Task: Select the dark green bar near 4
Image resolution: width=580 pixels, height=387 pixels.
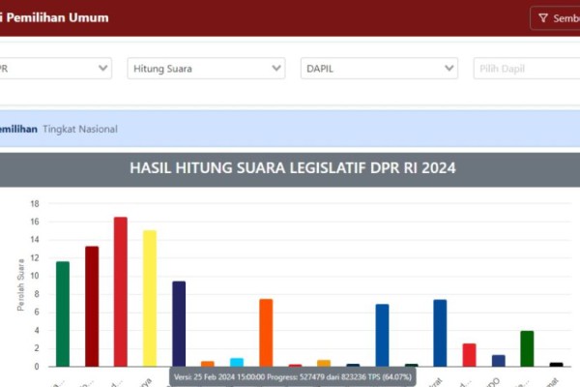Action: [x=527, y=349]
